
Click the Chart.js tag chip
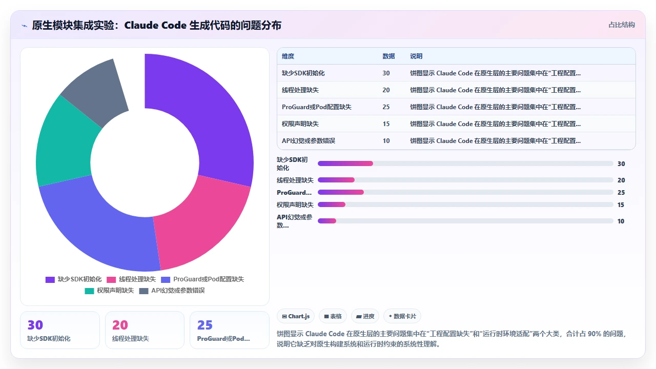296,316
